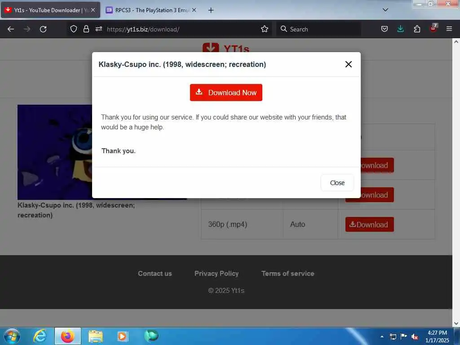The height and width of the screenshot is (345, 460).
Task: Reload the page with refresh icon
Action: (x=43, y=29)
